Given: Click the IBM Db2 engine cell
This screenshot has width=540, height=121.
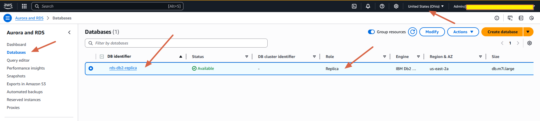Looking at the screenshot, I should [x=406, y=69].
